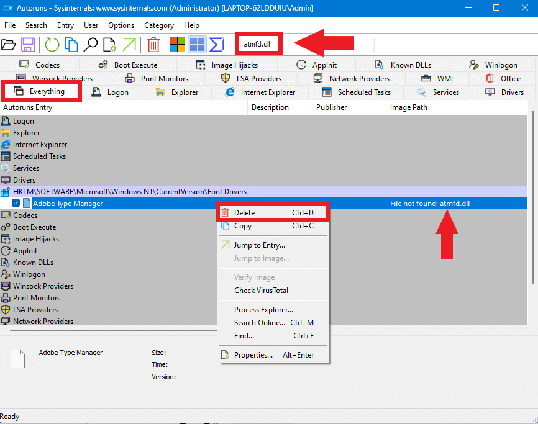Switch to the Explorer tab
The width and height of the screenshot is (538, 424).
(x=176, y=92)
